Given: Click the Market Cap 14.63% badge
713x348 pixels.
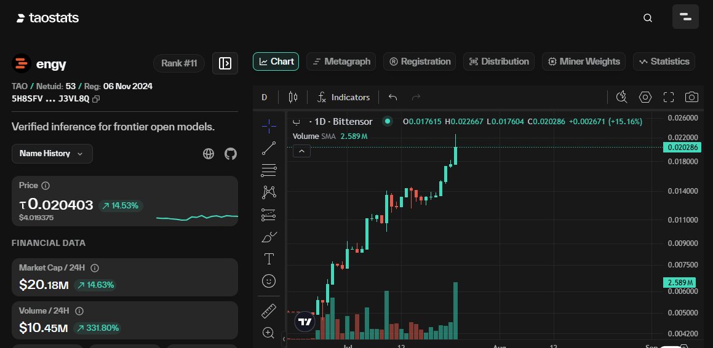Looking at the screenshot, I should click(x=95, y=285).
